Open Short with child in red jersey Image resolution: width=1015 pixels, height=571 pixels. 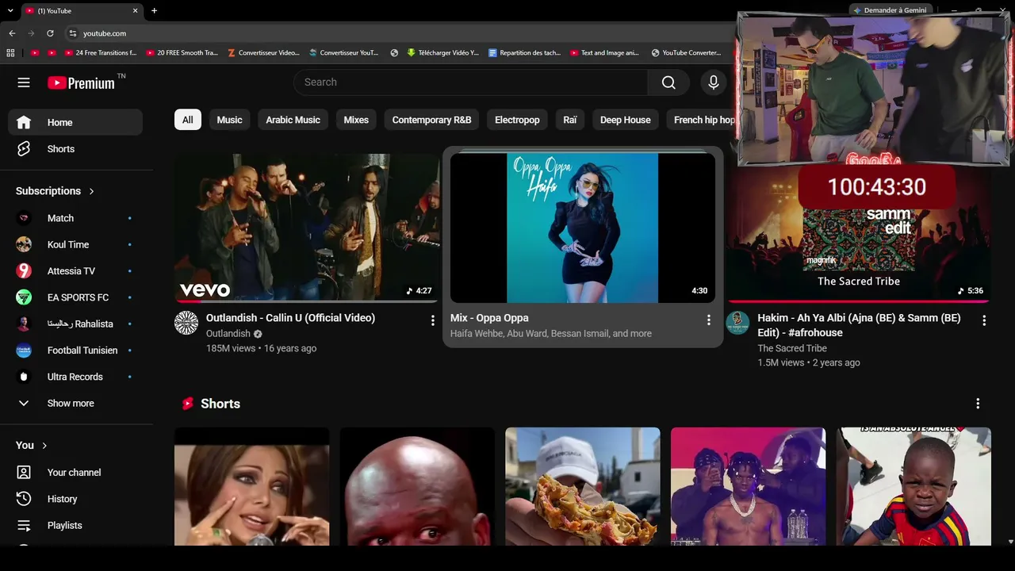[x=913, y=487]
